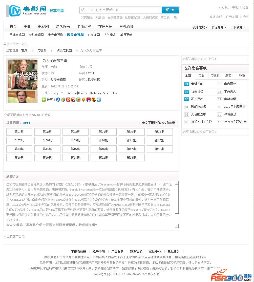Viewport: 254px width, 282px height.
Task: Click footer link 联系我们
Action: tap(136, 251)
